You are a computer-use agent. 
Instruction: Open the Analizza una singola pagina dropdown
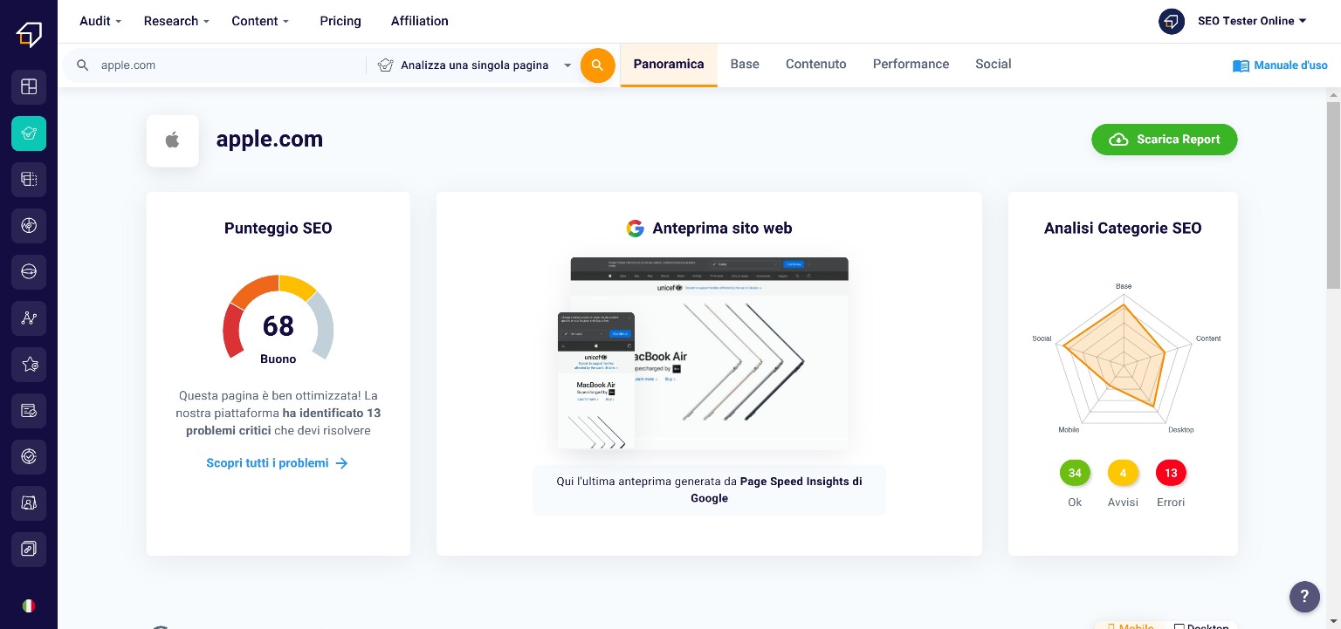pyautogui.click(x=474, y=65)
